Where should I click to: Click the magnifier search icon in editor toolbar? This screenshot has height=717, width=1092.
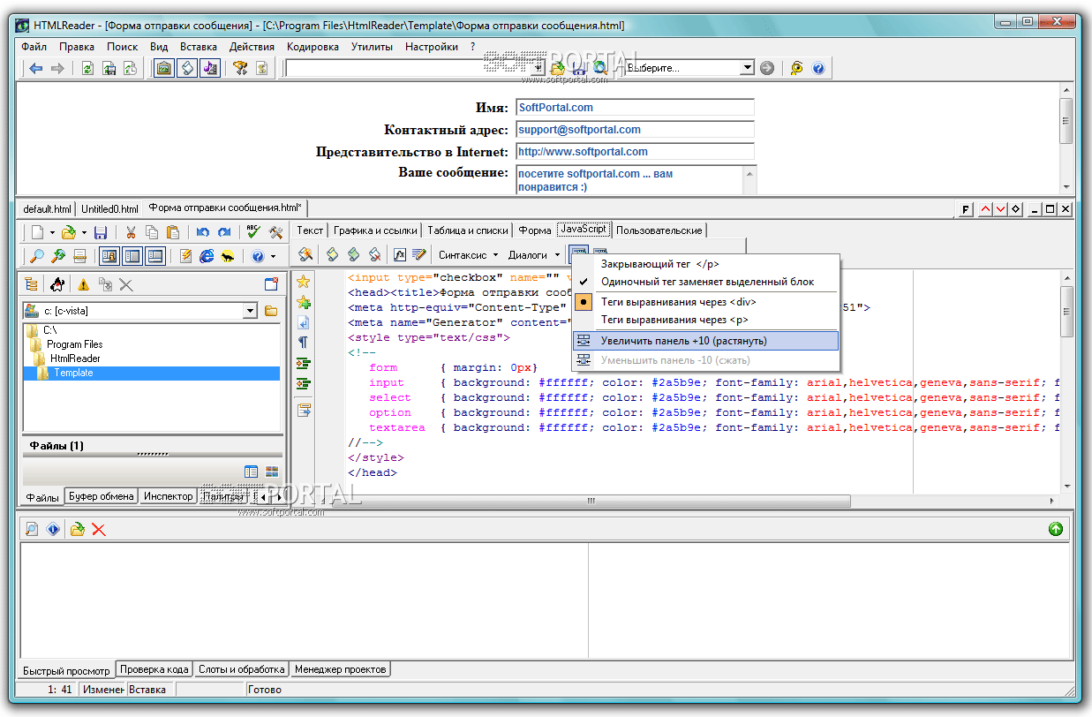click(37, 256)
